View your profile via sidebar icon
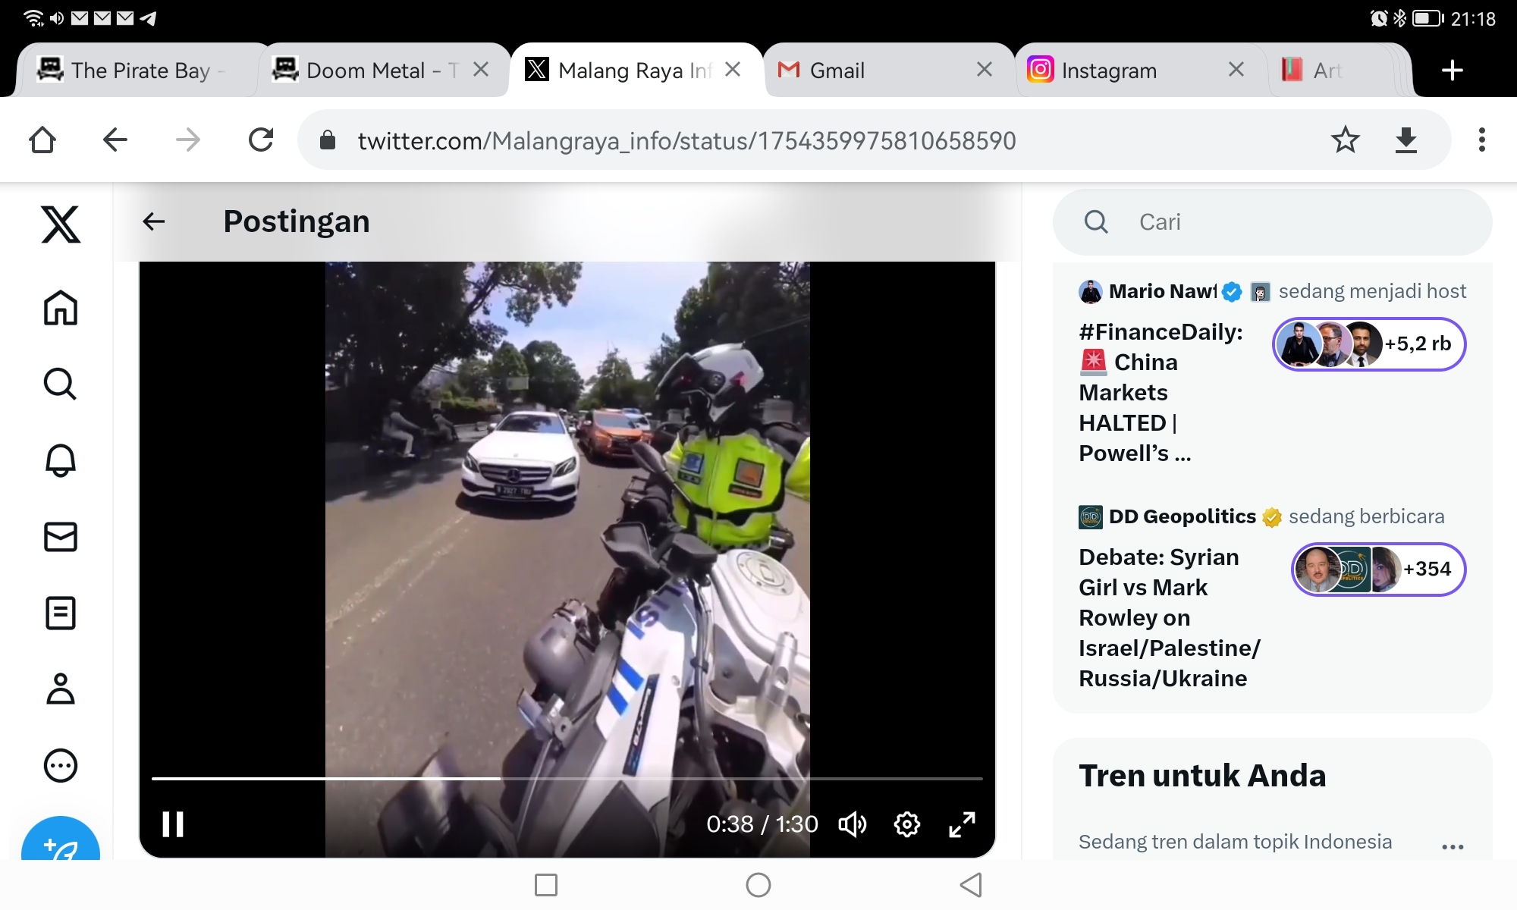 pyautogui.click(x=61, y=689)
